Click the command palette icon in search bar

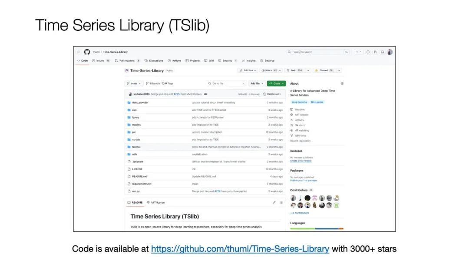point(347,52)
